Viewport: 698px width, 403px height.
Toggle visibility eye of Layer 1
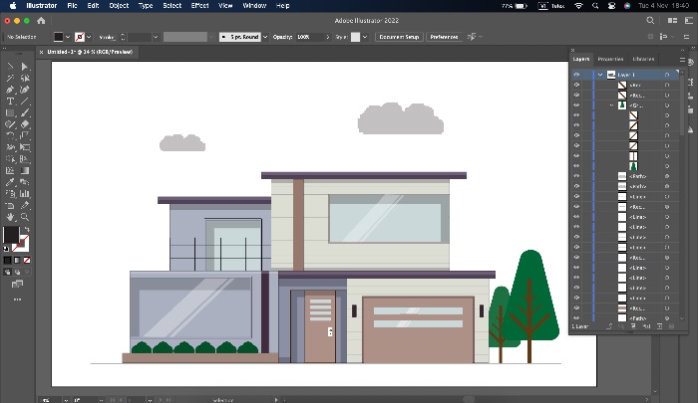[577, 75]
